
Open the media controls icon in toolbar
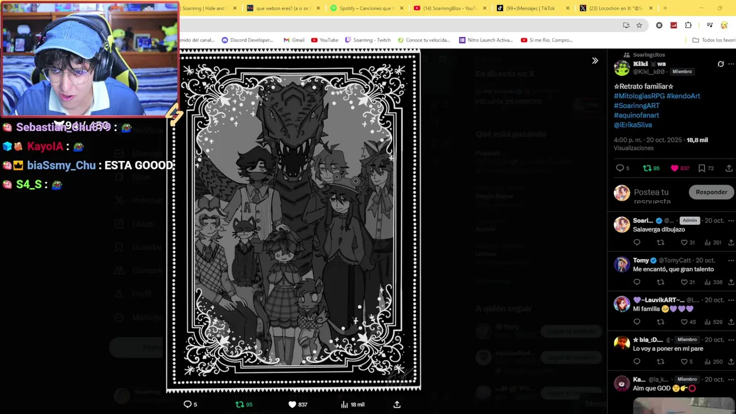click(x=710, y=25)
